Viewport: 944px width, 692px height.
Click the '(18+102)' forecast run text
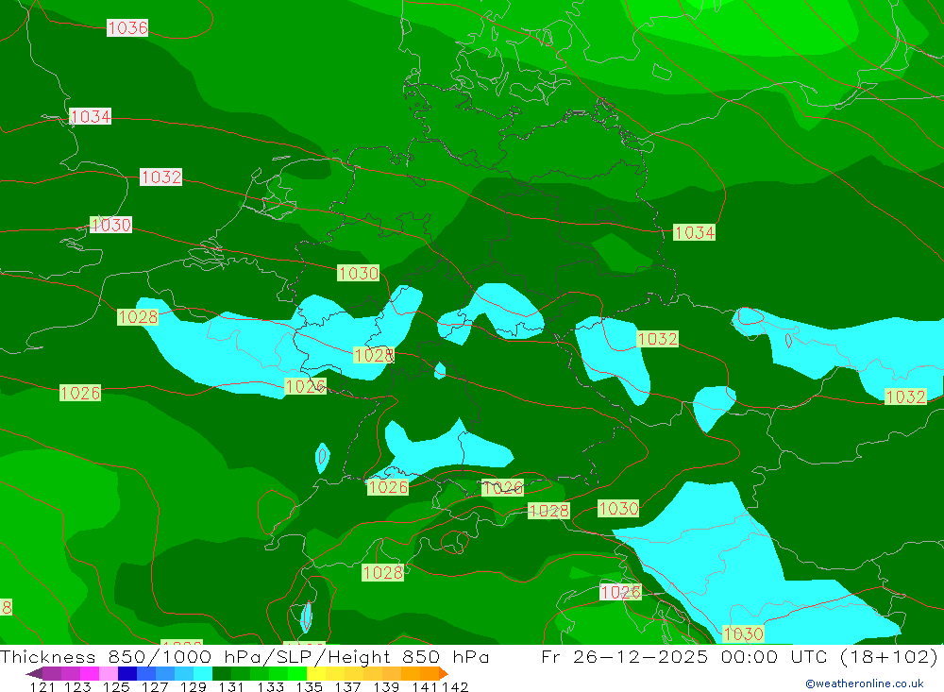tap(888, 656)
